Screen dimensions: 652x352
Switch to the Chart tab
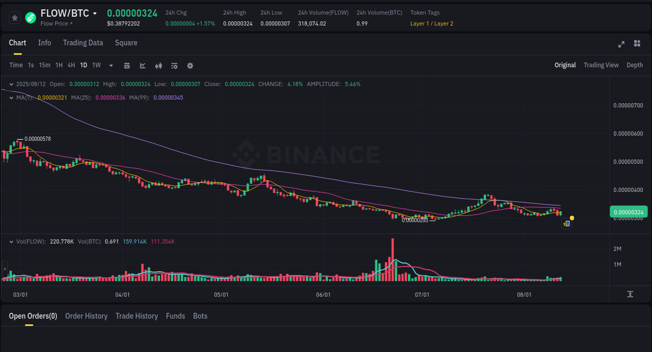tap(17, 43)
